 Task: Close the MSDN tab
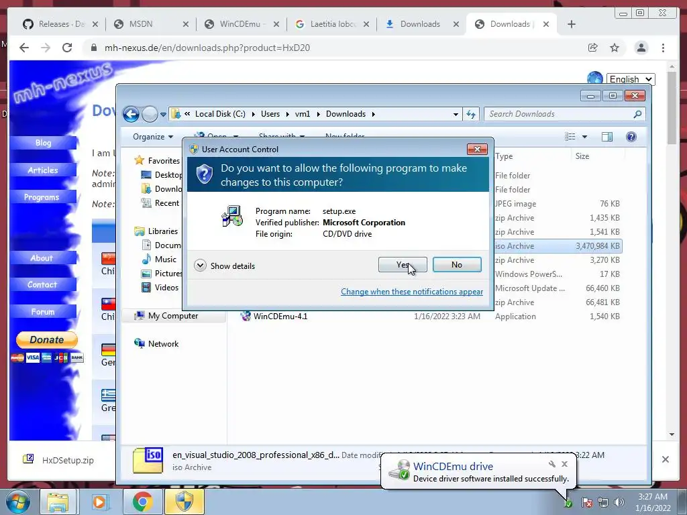[186, 24]
